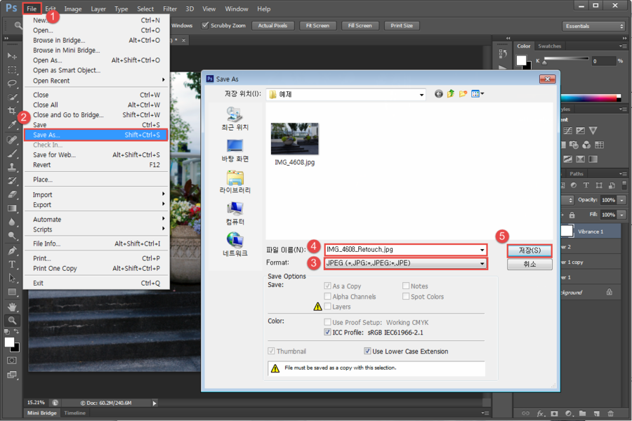Image resolution: width=632 pixels, height=421 pixels.
Task: Toggle Quick Mask mode icon
Action: 12,360
